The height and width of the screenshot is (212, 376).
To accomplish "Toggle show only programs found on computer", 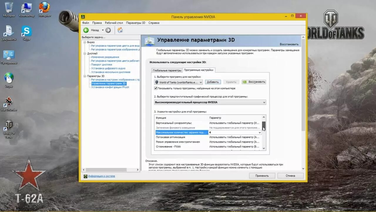I will click(x=156, y=88).
